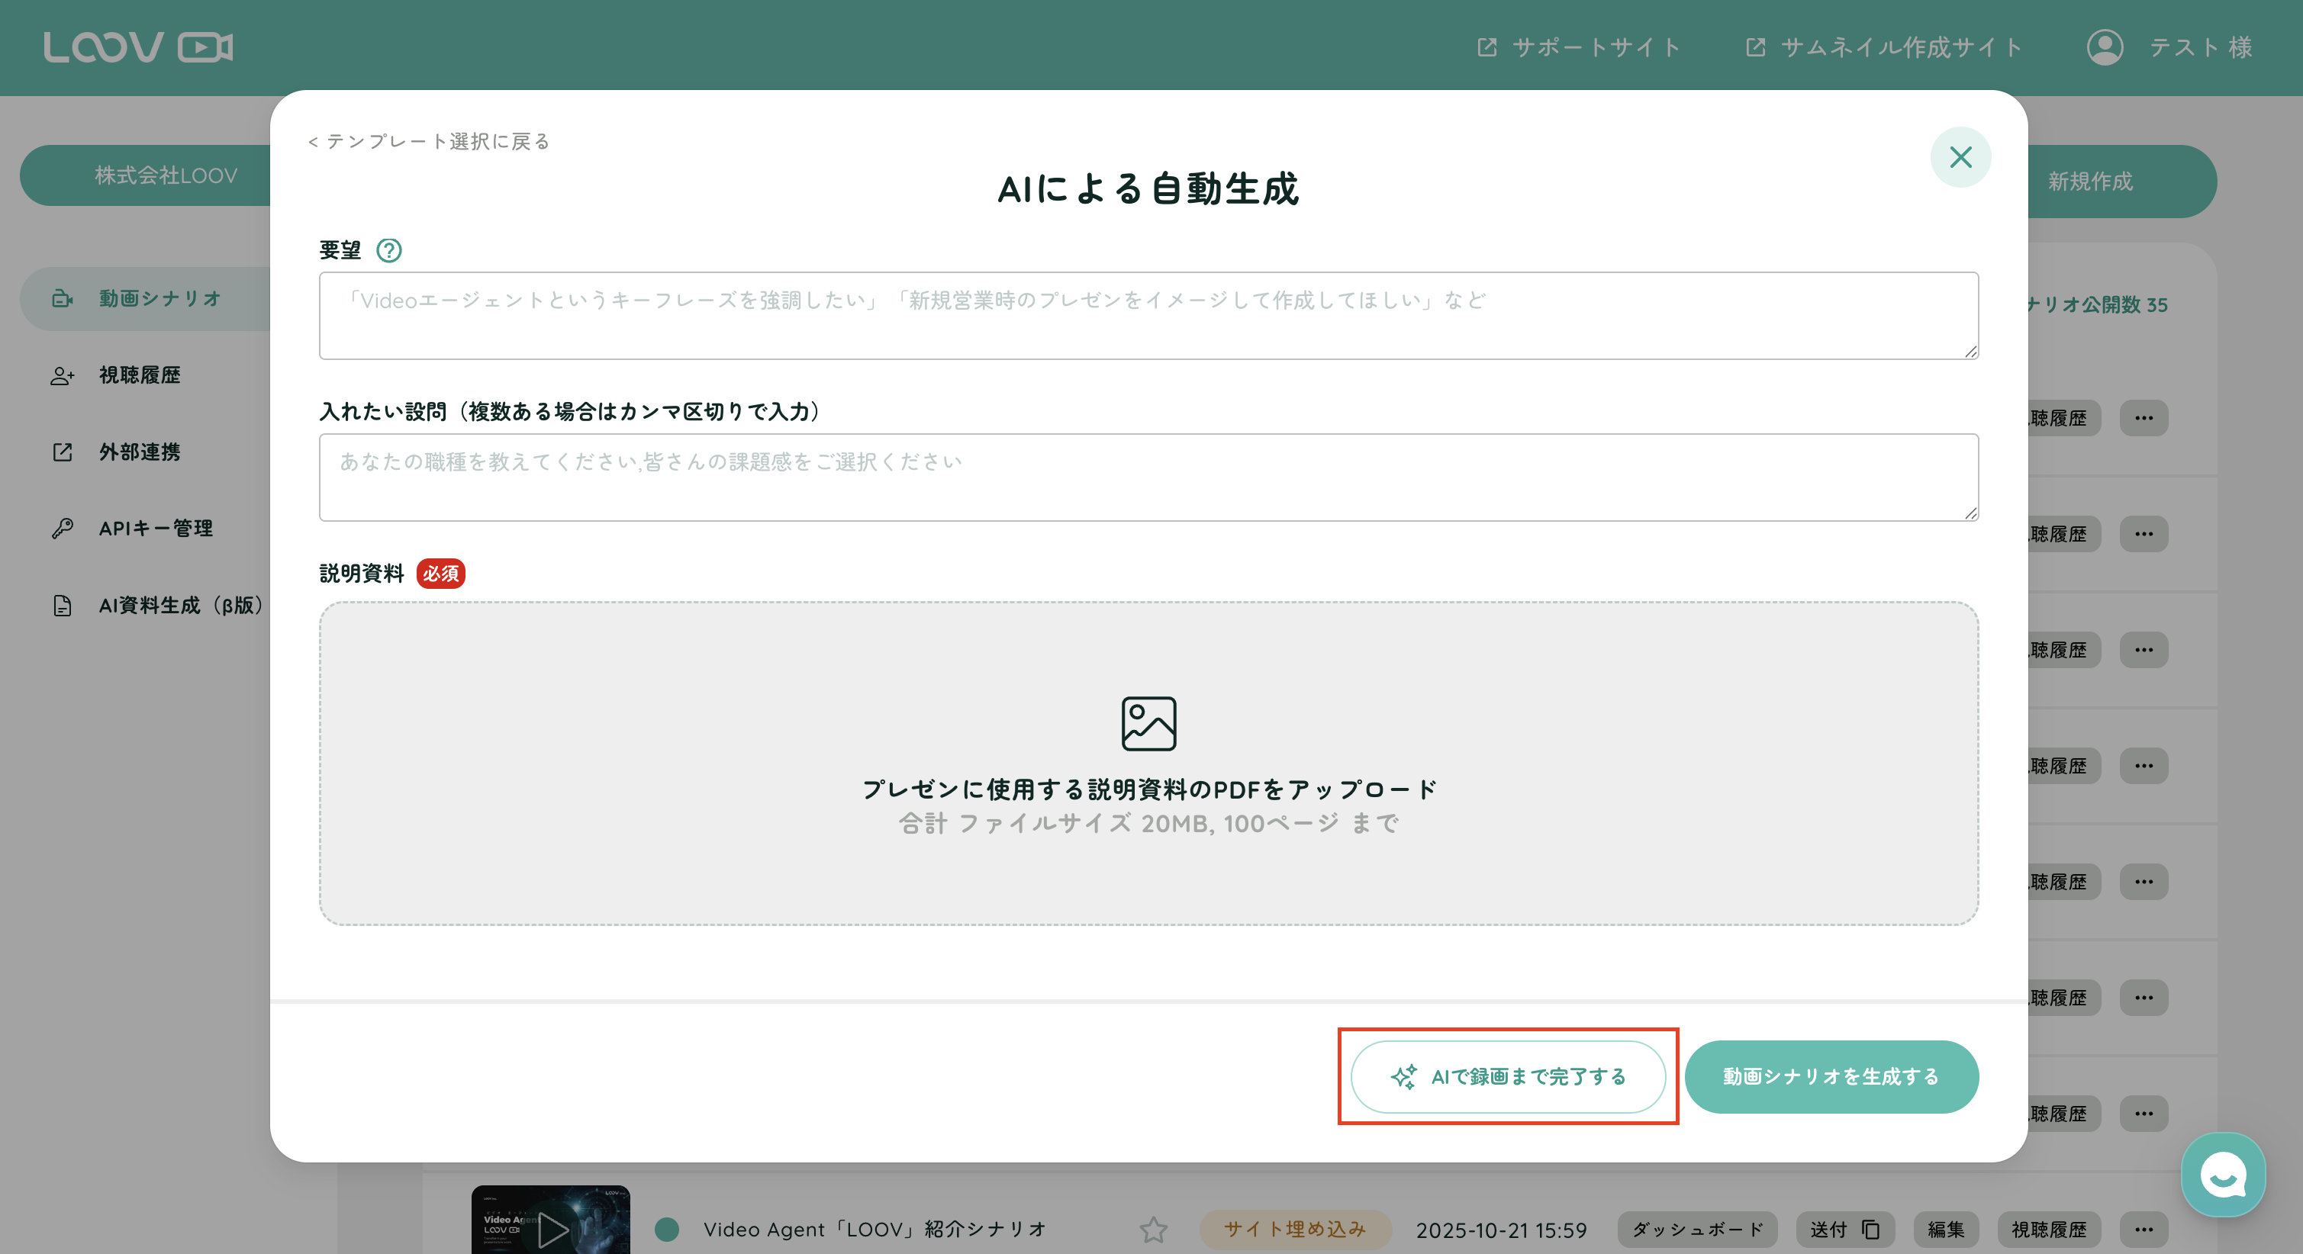Viewport: 2303px width, 1254px height.
Task: Click the help question mark beside 要望
Action: (389, 250)
